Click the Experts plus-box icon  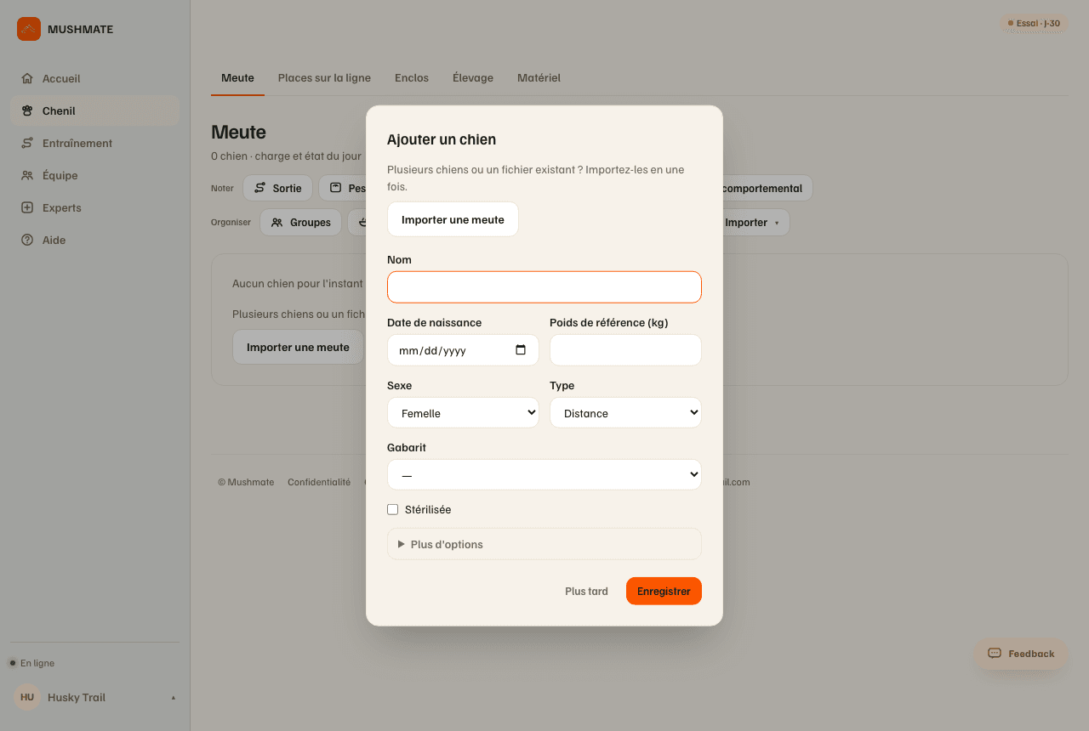coord(27,207)
